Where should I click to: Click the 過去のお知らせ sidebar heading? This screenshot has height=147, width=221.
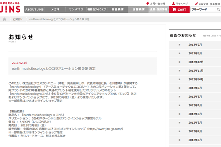click(x=183, y=35)
